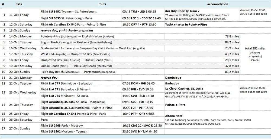271x139 pixels.
Task: Select Air Caraibes TX 540 flight cell
Action: click(x=81, y=25)
